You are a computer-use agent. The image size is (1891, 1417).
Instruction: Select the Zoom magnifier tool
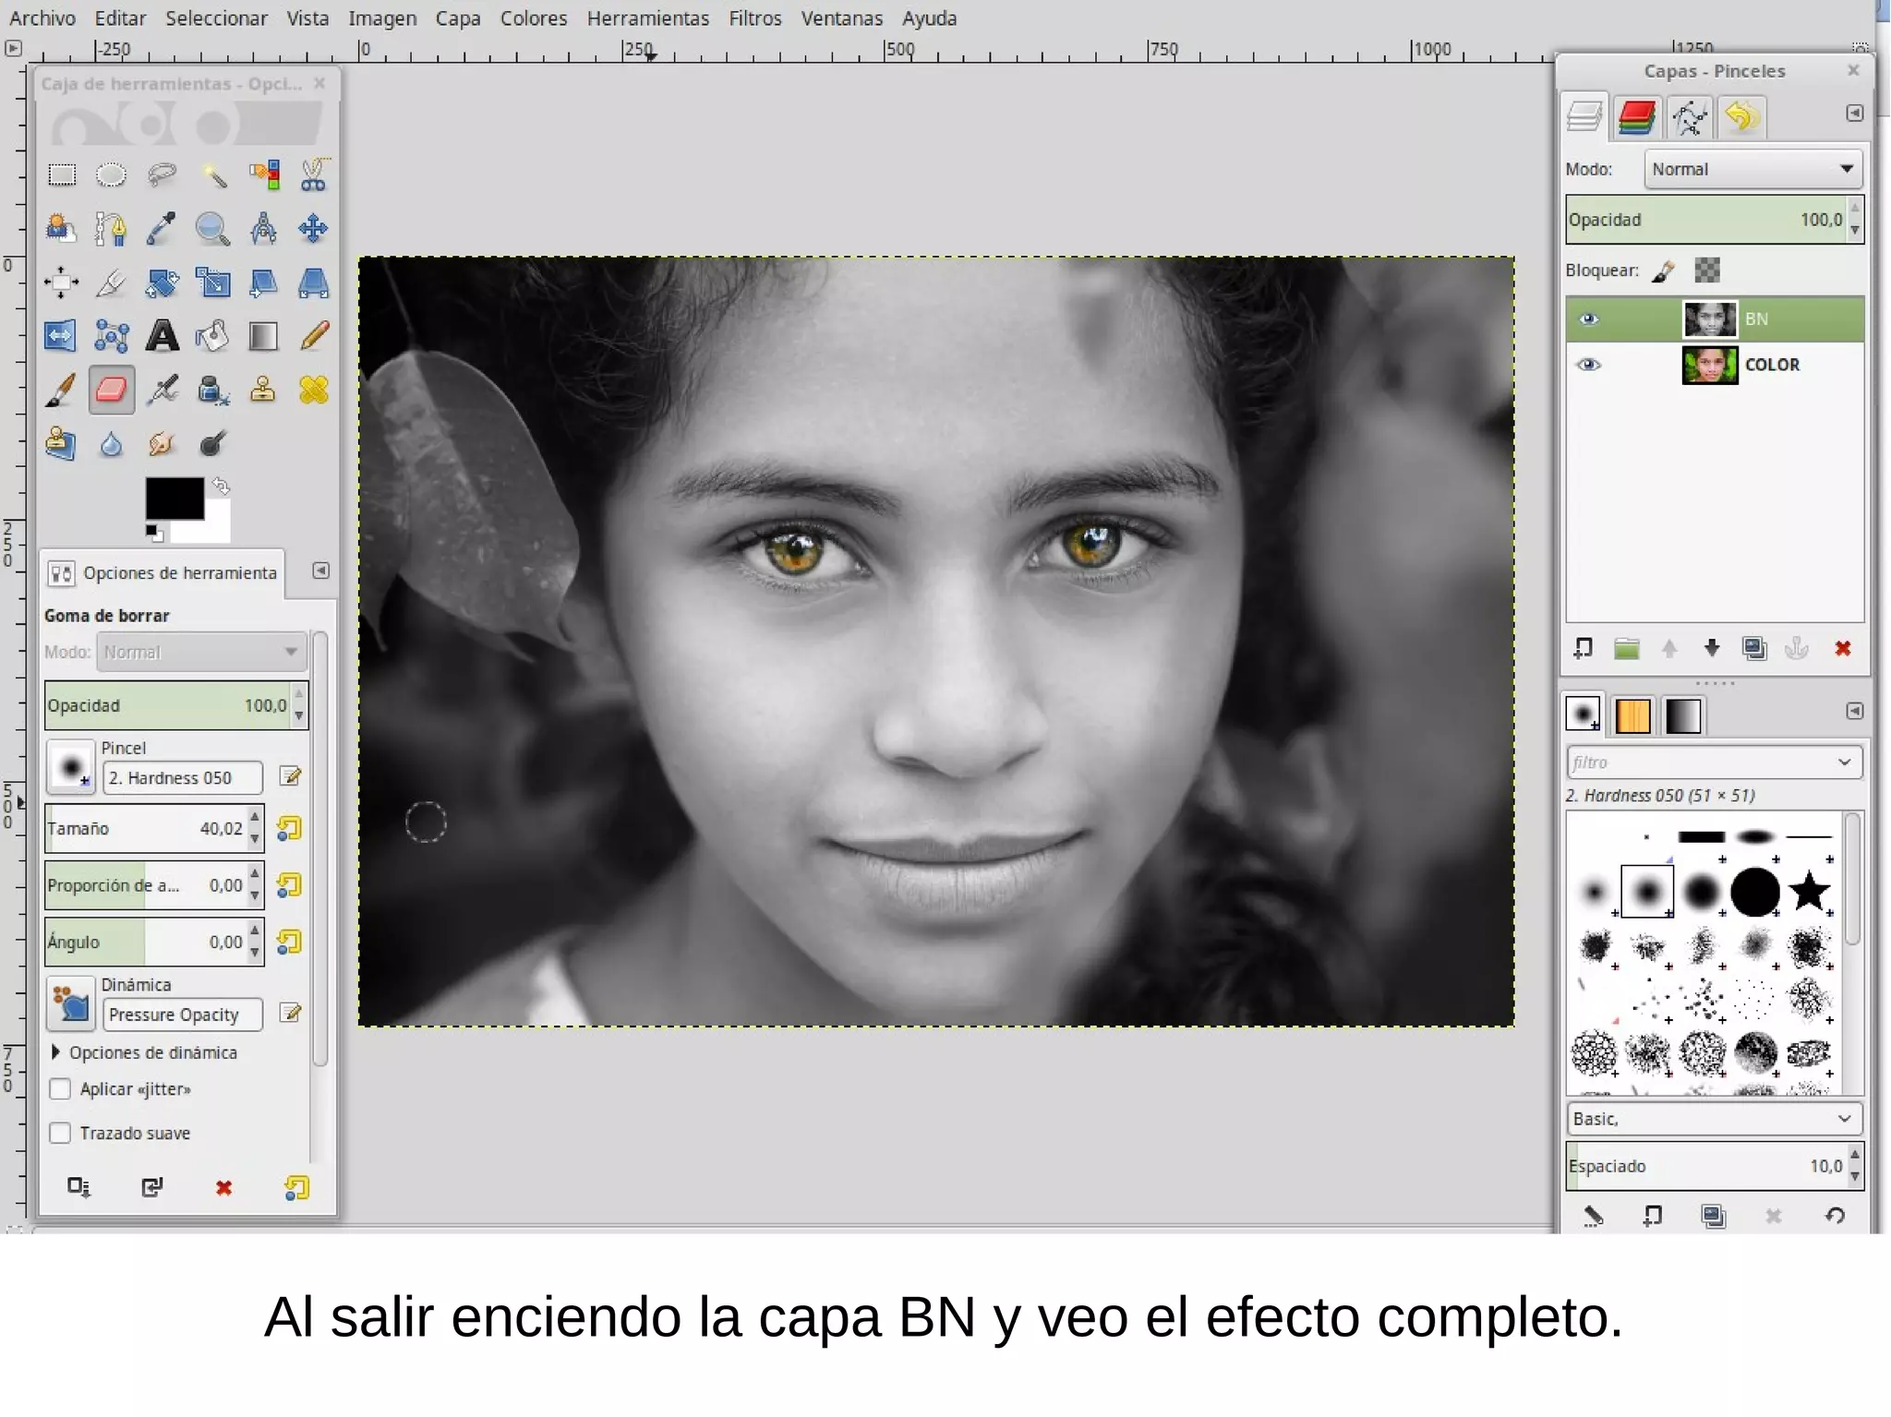coord(213,228)
